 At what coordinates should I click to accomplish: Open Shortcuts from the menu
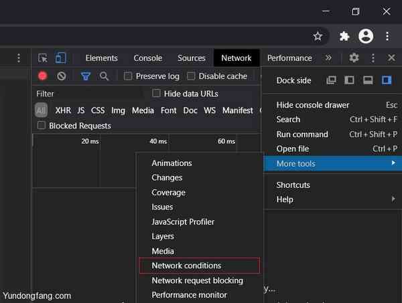pos(332,185)
